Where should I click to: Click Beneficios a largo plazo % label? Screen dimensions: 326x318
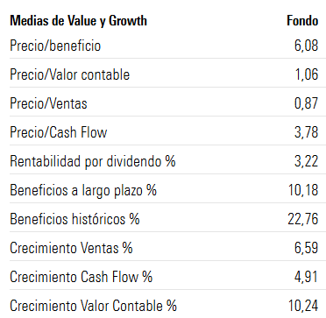pos(83,191)
